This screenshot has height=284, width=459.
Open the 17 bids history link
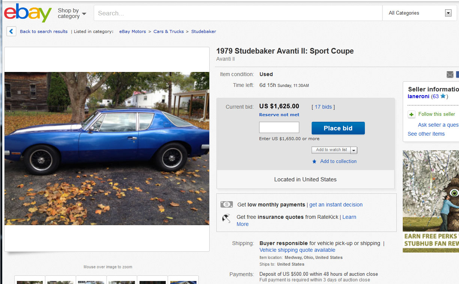(x=323, y=107)
